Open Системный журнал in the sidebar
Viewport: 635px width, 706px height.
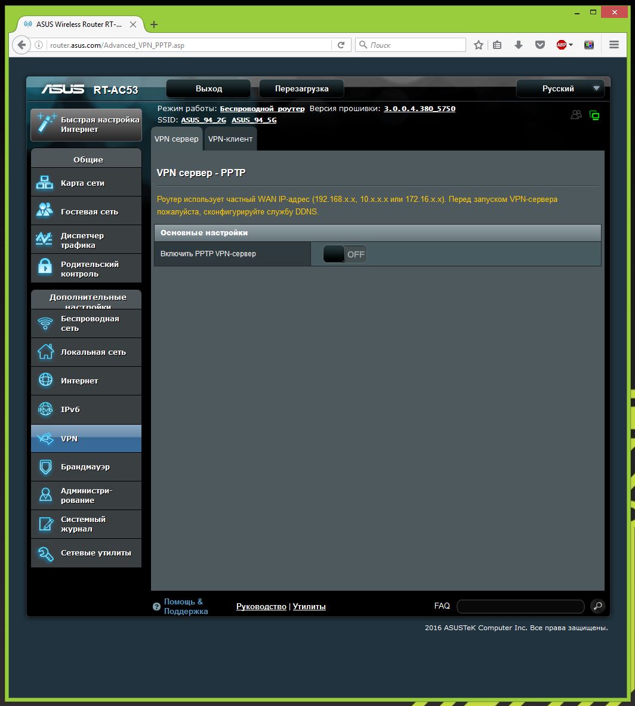(86, 524)
